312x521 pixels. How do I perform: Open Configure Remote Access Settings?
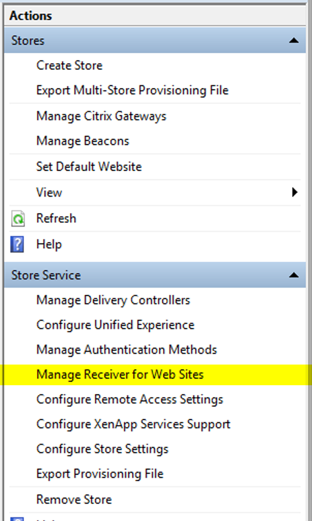click(129, 400)
